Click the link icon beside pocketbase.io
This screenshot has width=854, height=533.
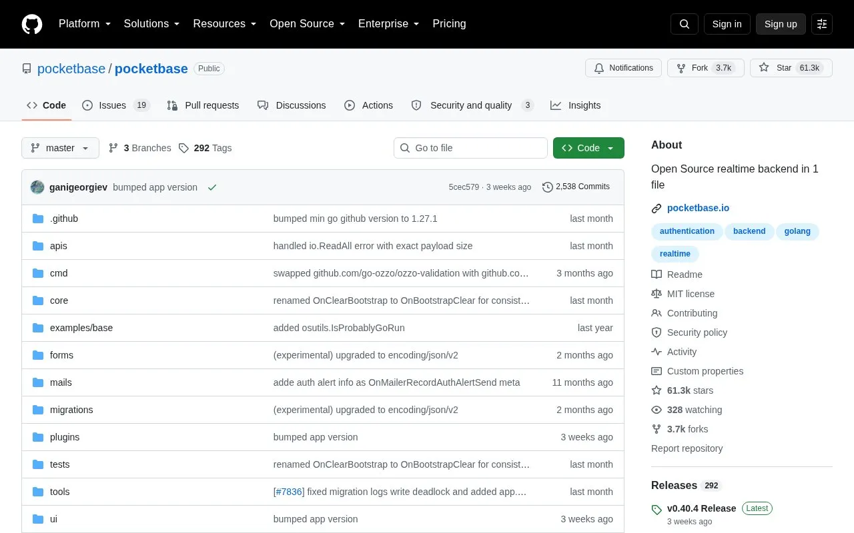coord(657,209)
